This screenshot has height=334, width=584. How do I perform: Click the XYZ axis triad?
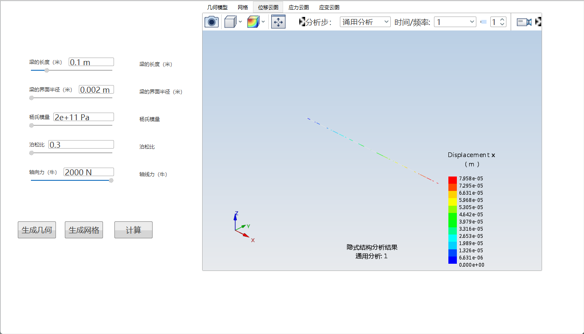click(243, 226)
